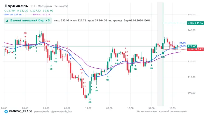Click the 23.06 date axis label

(x=46, y=108)
